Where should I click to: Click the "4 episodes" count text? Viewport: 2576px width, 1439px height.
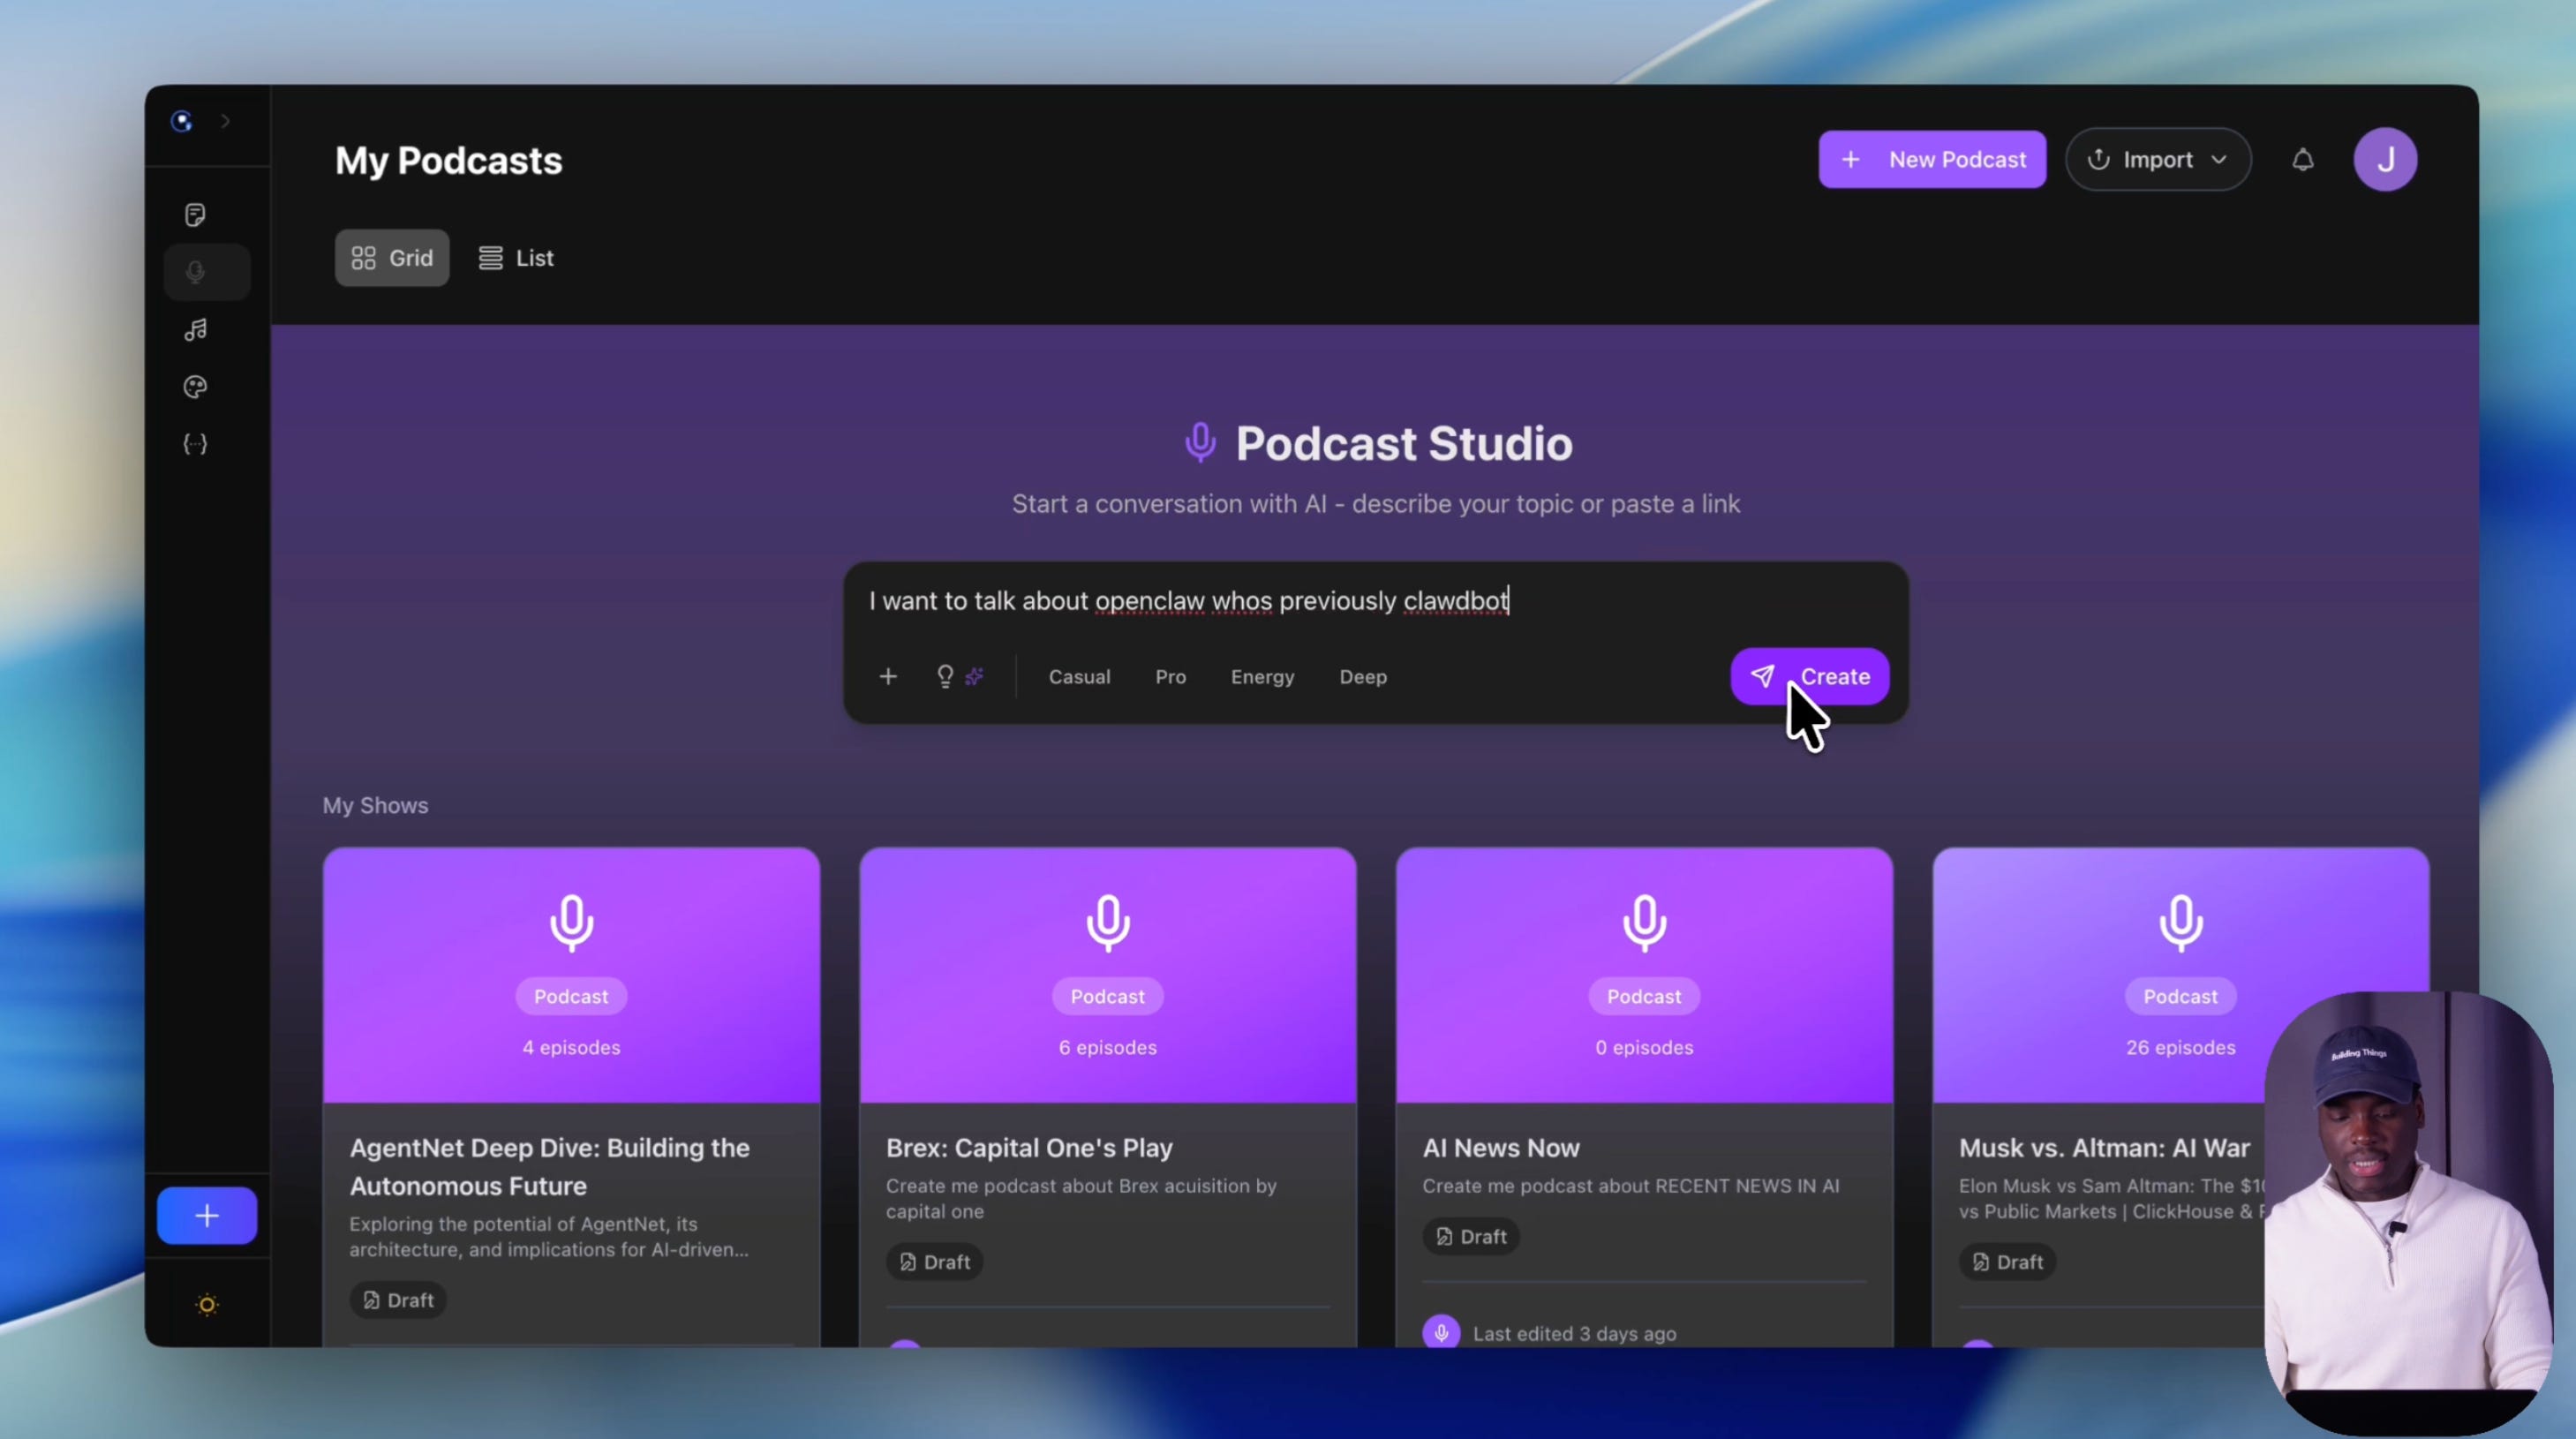(571, 1047)
